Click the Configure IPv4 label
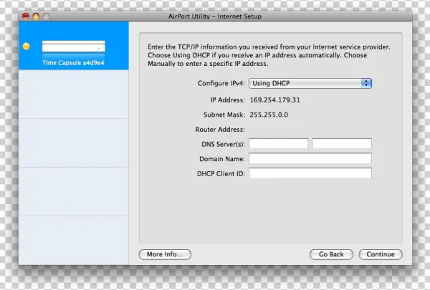This screenshot has height=290, width=430. click(x=221, y=83)
